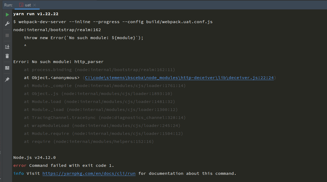Viewport: 327px width, 182px height.
Task: Click the Run: tool window label
Action: click(x=8, y=5)
